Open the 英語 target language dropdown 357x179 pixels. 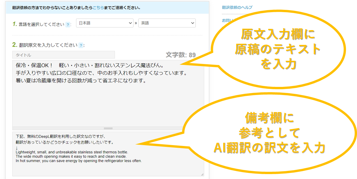[167, 23]
